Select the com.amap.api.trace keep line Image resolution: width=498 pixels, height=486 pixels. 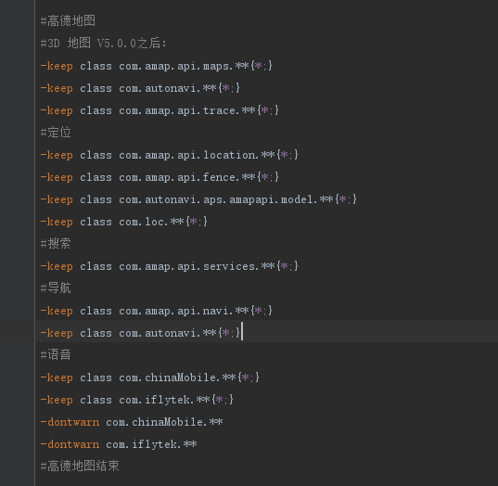pos(160,110)
